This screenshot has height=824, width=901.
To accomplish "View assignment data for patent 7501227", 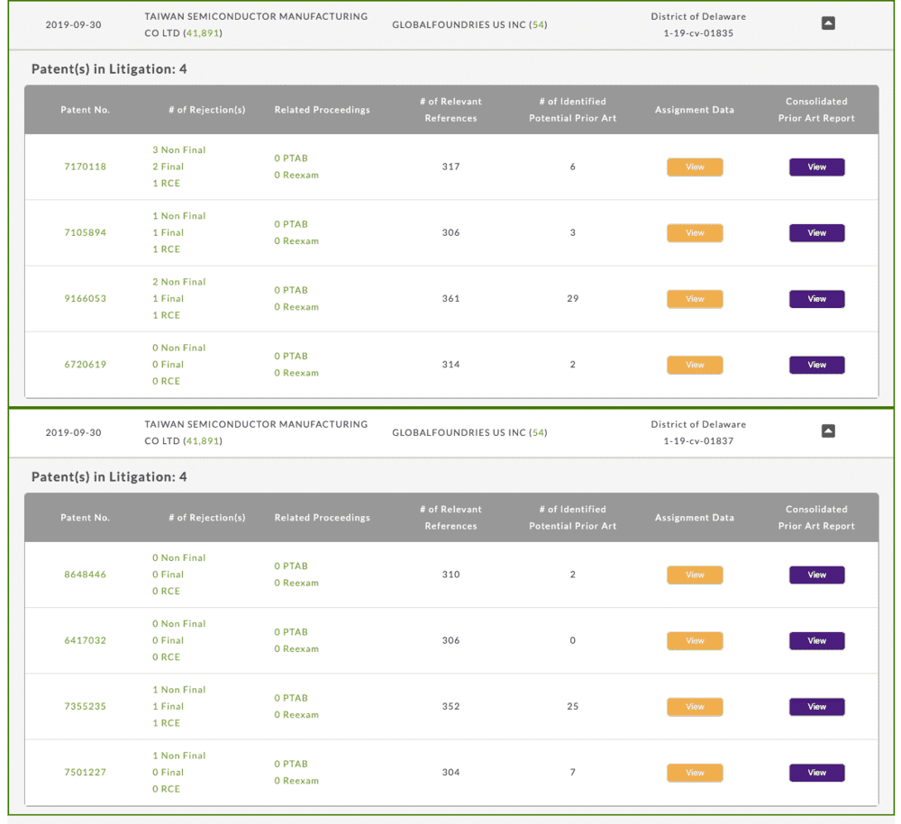I will coord(695,773).
